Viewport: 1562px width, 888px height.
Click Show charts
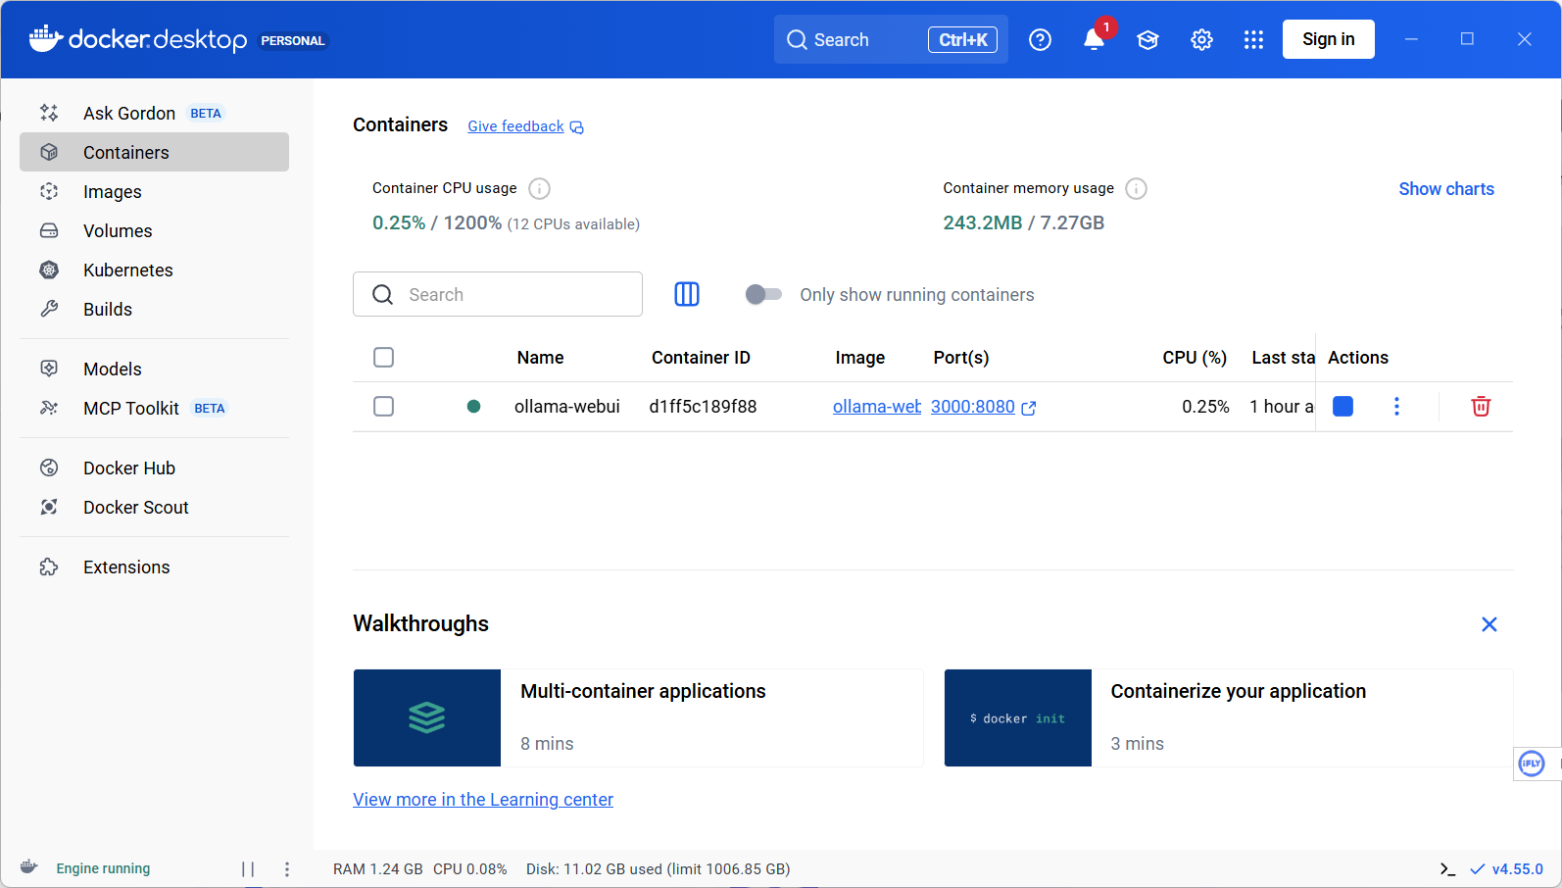click(1445, 188)
